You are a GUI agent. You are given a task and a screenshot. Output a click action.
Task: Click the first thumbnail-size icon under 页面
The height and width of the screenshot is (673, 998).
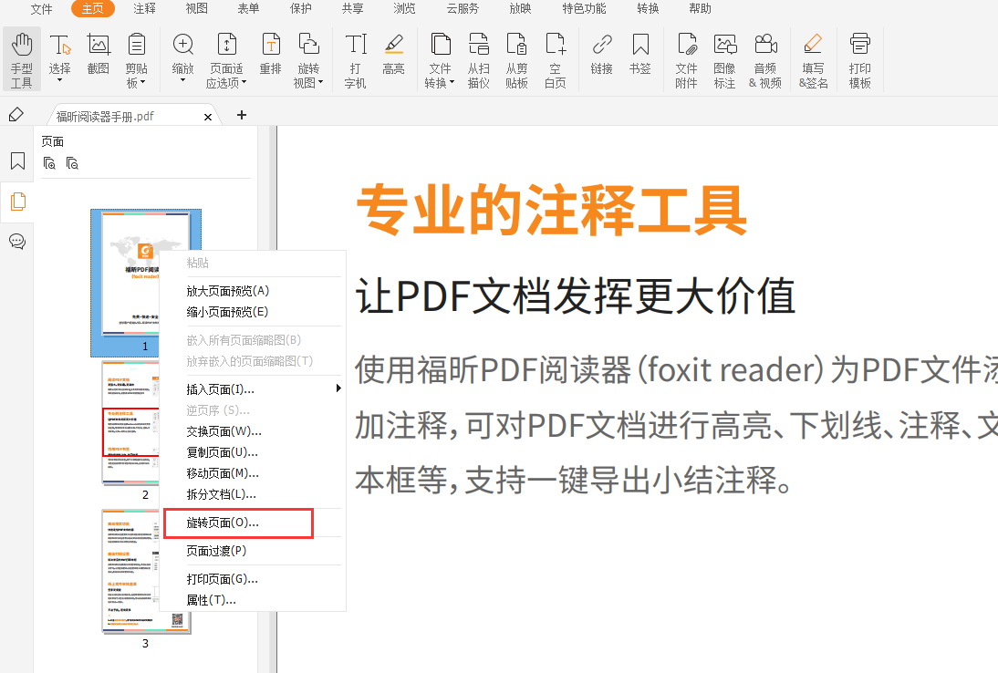click(49, 163)
